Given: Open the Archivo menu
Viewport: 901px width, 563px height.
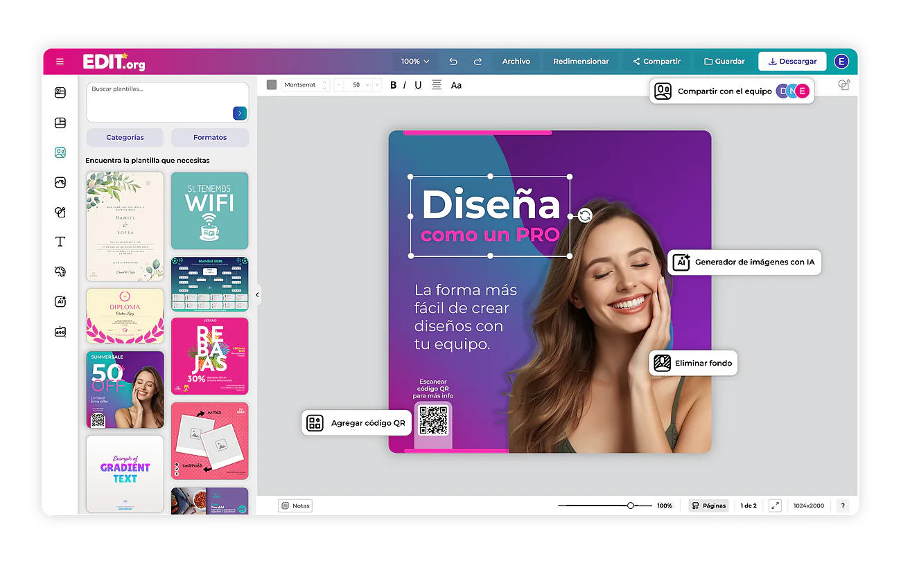Looking at the screenshot, I should pos(516,62).
